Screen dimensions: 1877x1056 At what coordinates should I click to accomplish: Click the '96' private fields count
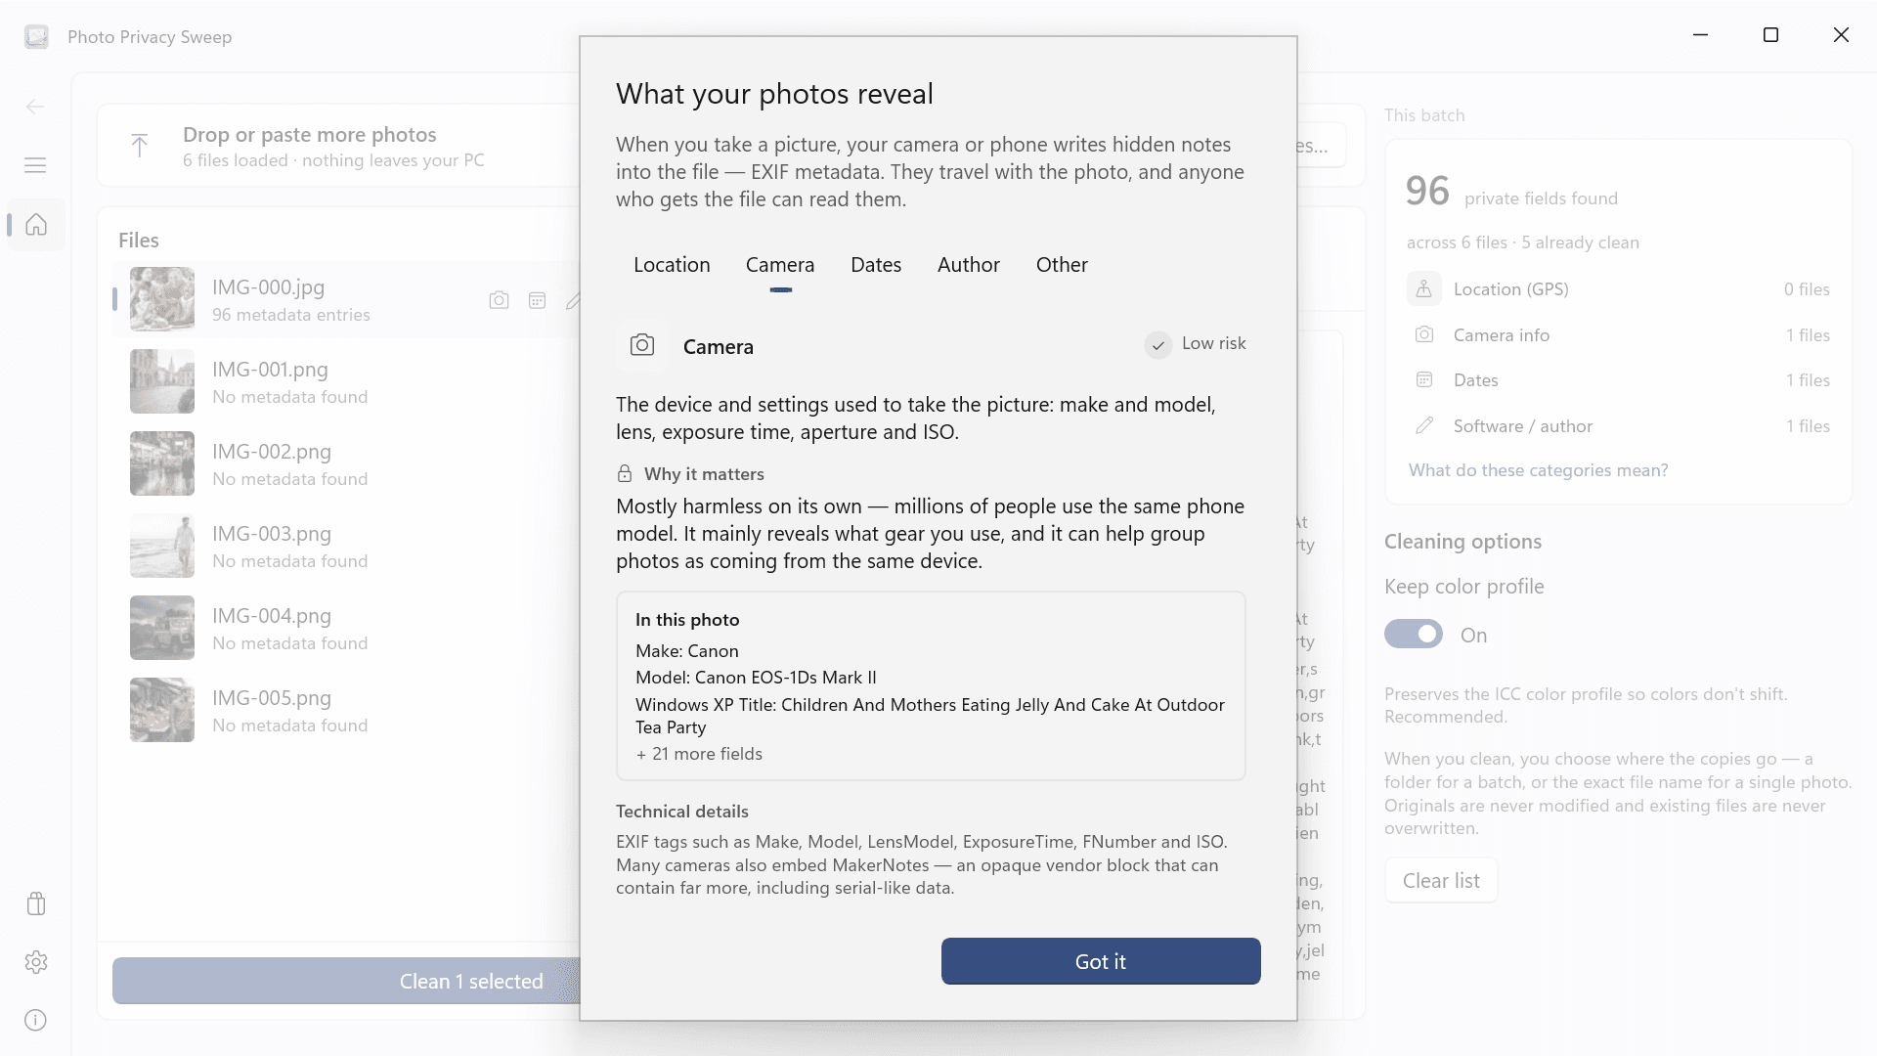(1427, 191)
